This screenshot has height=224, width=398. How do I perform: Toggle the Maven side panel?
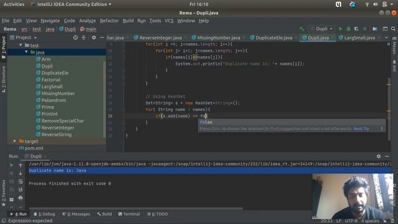(x=394, y=45)
